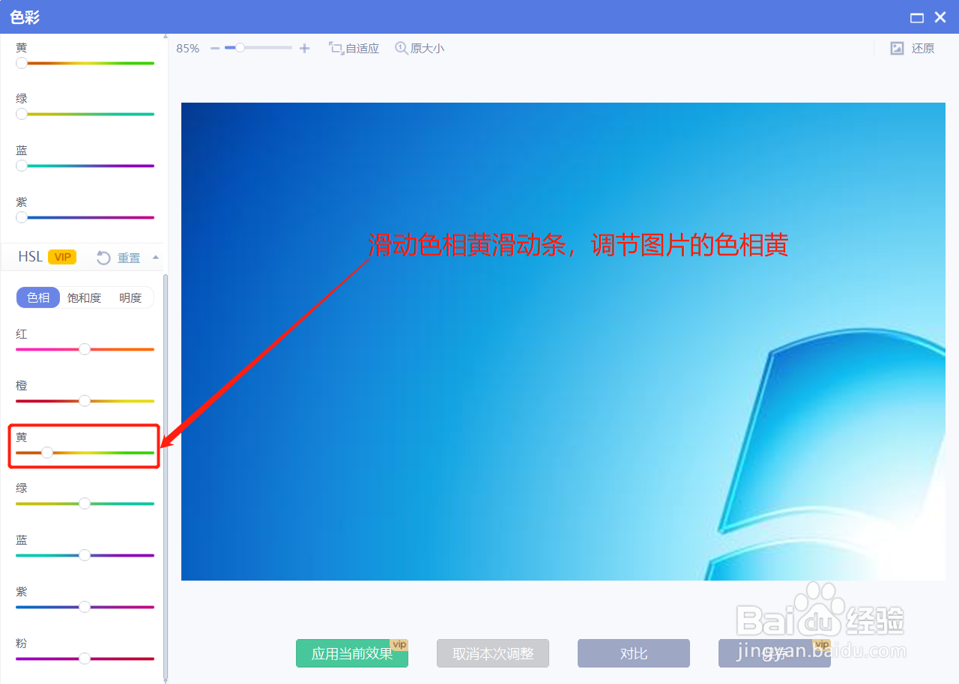
Task: Click the zoom percentage slider track
Action: (x=258, y=48)
